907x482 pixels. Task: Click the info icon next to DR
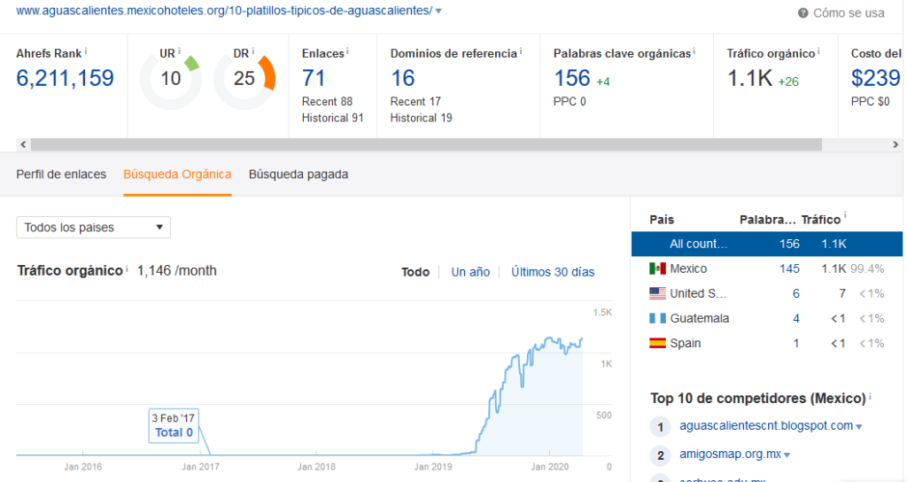point(252,51)
